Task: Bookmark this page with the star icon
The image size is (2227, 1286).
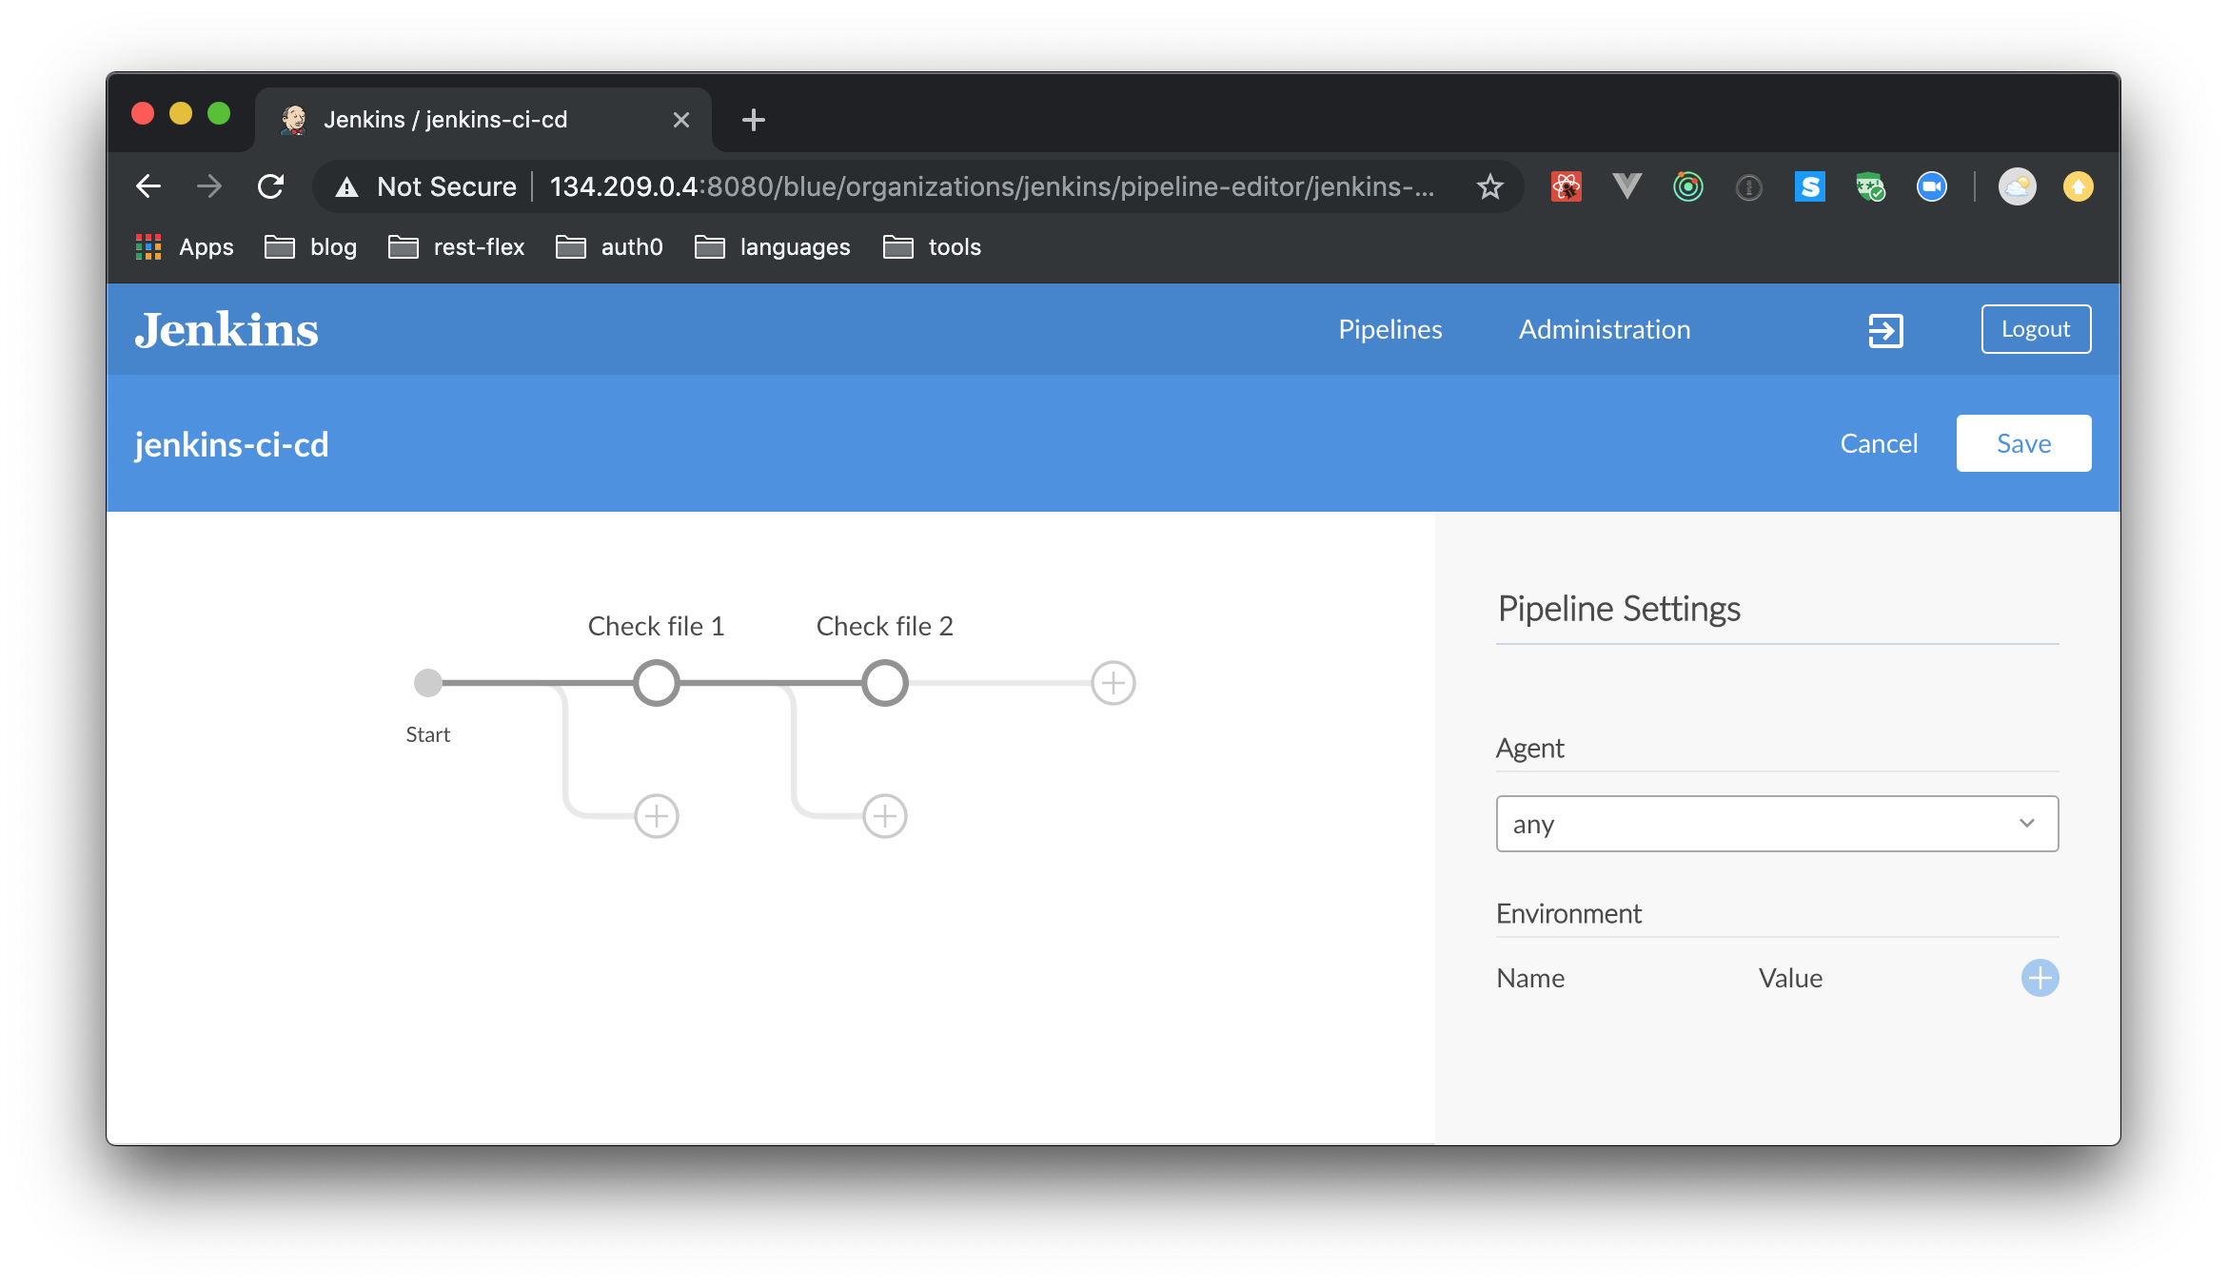Action: (x=1489, y=186)
